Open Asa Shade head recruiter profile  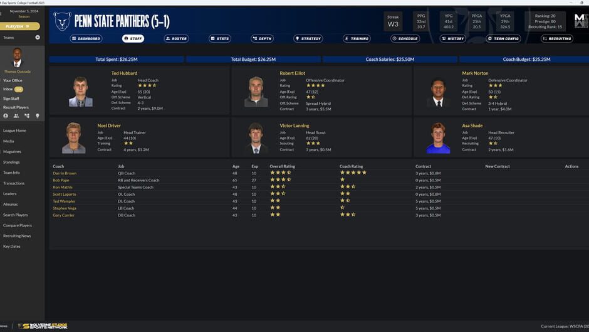tap(472, 126)
